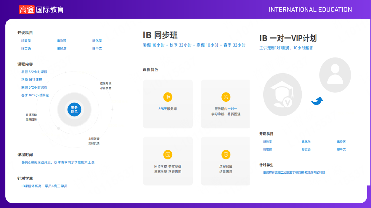Click the 主讲答疑 实时反馈 label
The height and width of the screenshot is (208, 371).
[x=94, y=141]
